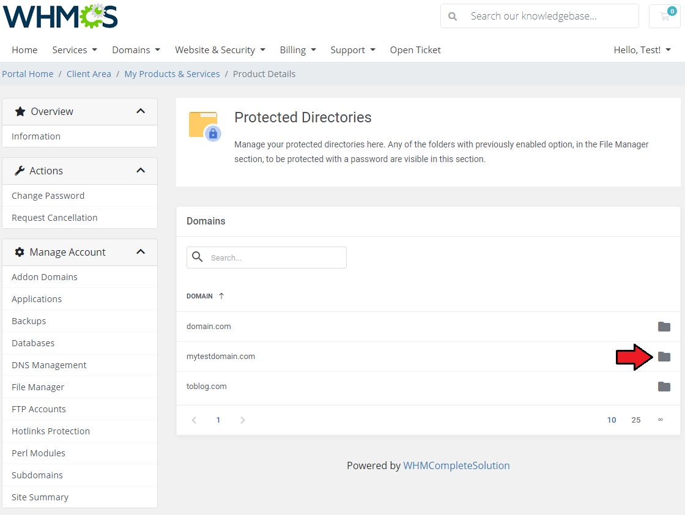Open folder icon for domain.com

[664, 326]
